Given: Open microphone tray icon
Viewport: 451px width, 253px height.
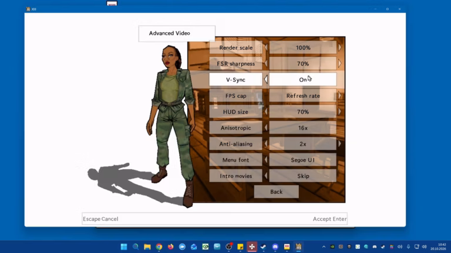Looking at the screenshot, I should [408, 247].
